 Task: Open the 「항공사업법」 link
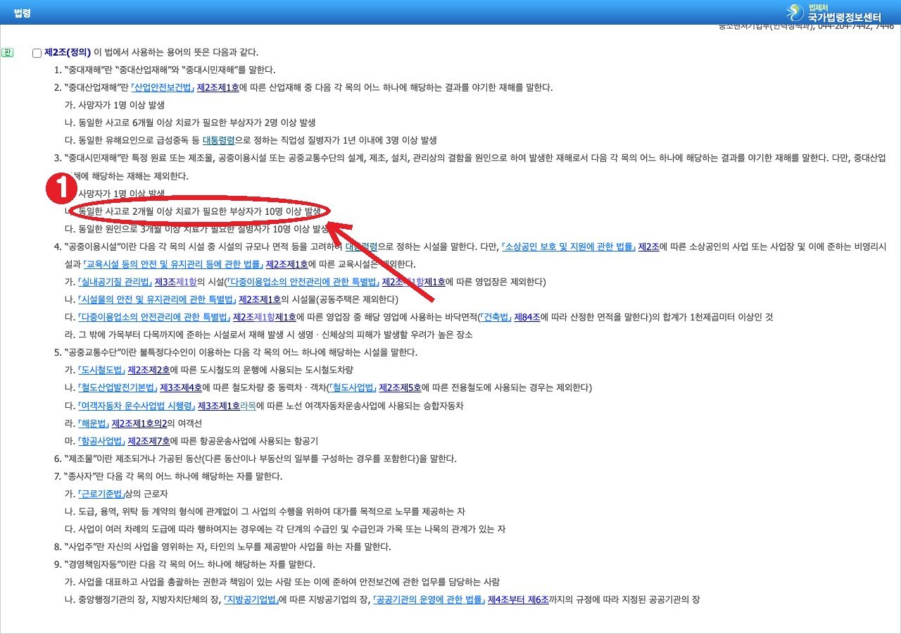(x=101, y=441)
